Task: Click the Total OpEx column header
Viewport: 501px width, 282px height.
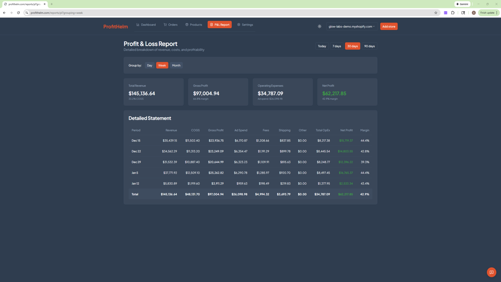Action: 323,130
